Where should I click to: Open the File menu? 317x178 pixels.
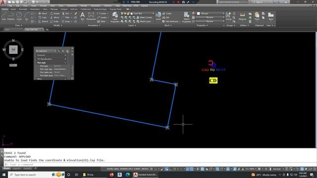(x=10, y=6)
